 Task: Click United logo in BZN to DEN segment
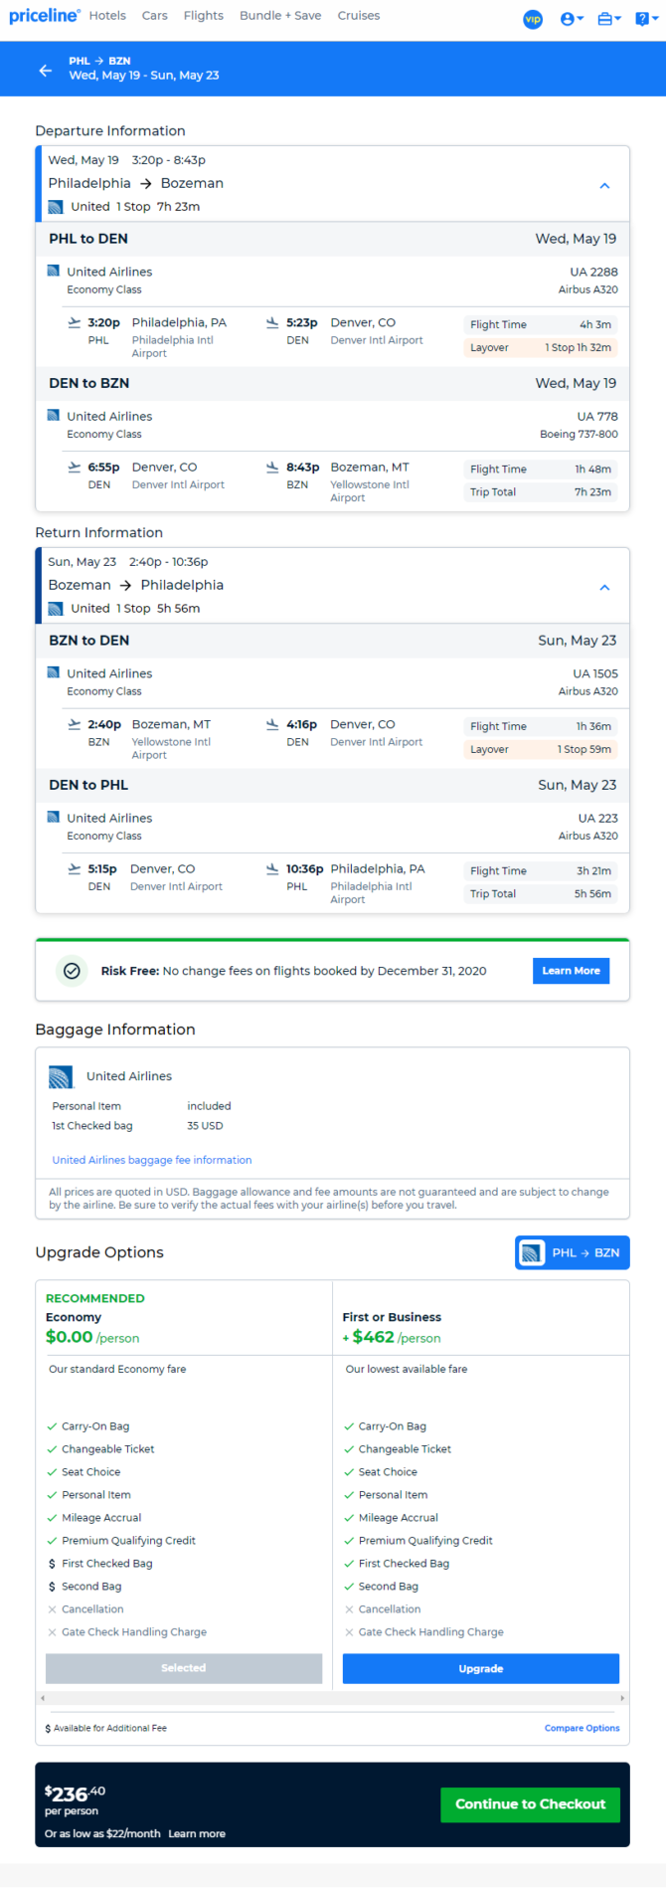[54, 672]
